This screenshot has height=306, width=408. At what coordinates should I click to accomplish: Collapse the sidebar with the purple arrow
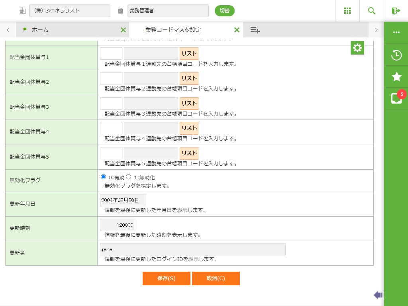pyautogui.click(x=379, y=295)
